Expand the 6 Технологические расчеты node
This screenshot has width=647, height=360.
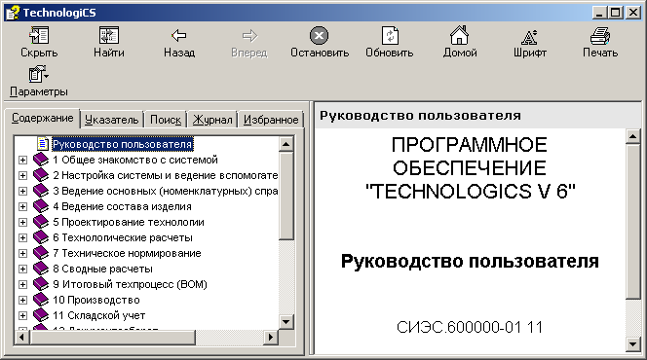coord(22,237)
